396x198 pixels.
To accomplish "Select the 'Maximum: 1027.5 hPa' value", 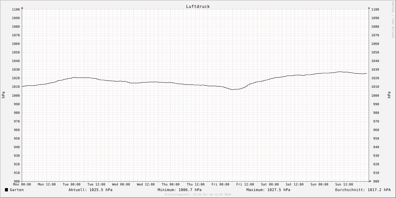I will tap(268, 190).
